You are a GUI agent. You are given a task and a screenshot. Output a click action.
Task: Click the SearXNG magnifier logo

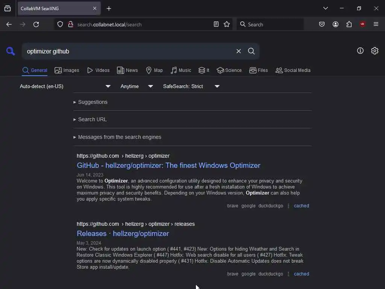[11, 51]
